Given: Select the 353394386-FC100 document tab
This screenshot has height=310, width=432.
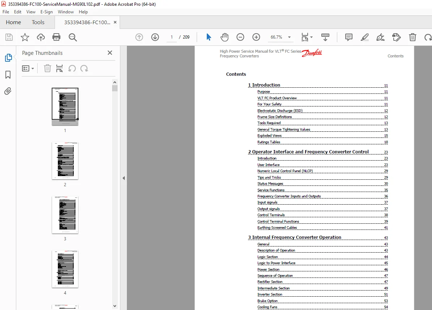Looking at the screenshot, I should pos(87,22).
